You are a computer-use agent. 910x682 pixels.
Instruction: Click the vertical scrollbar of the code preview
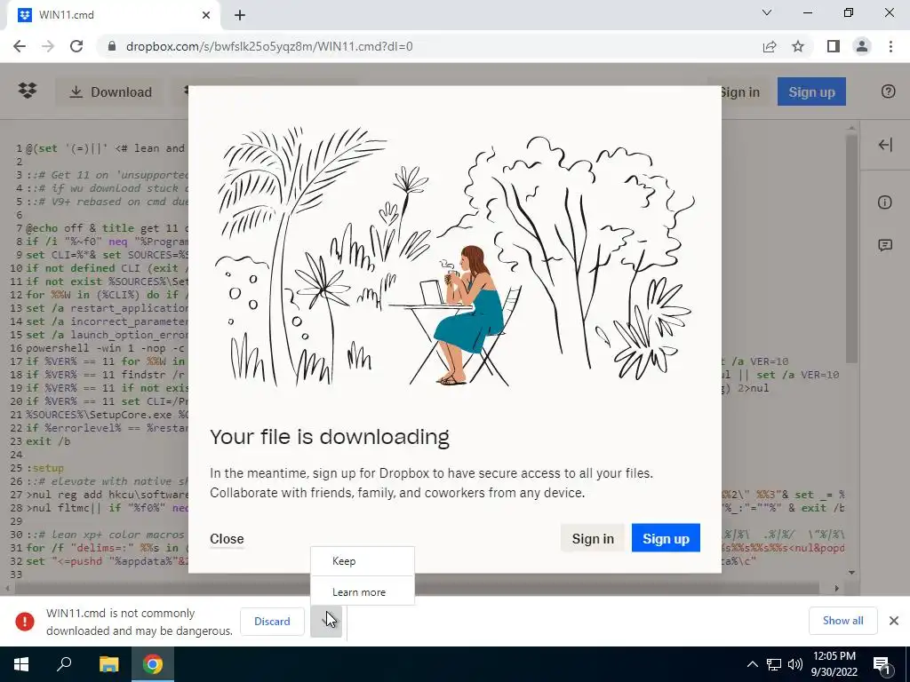click(851, 250)
